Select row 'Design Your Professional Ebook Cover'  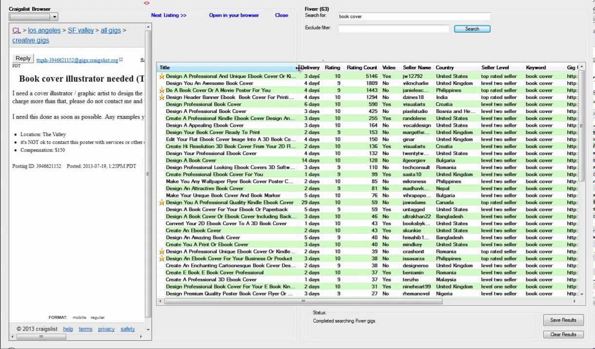click(x=368, y=154)
